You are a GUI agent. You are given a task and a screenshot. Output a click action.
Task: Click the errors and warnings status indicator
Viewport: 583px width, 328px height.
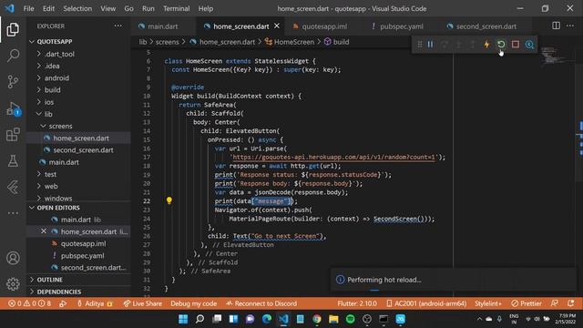coord(30,303)
